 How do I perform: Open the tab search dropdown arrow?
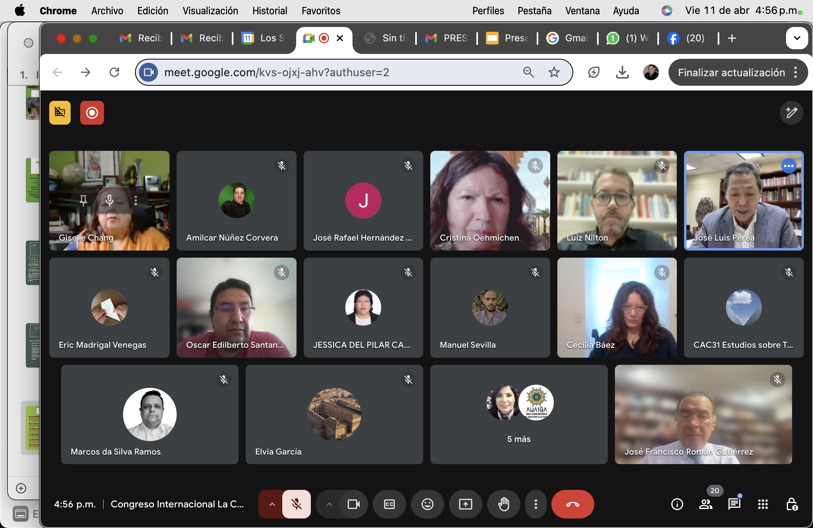coord(796,38)
